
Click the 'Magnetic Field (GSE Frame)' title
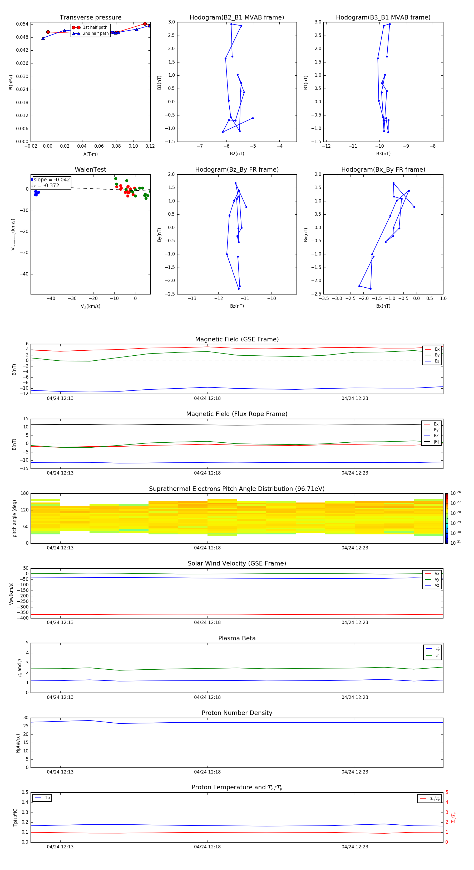tap(237, 339)
